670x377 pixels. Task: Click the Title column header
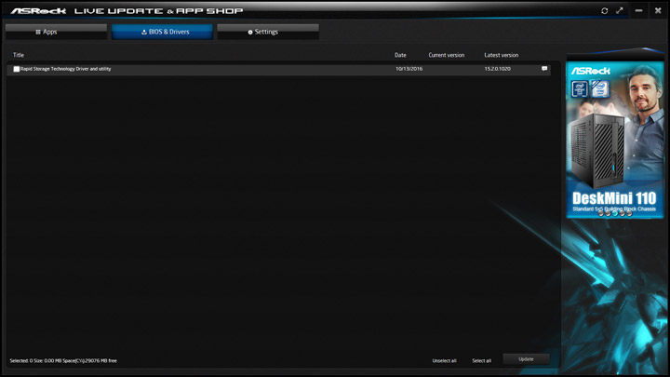tap(19, 55)
